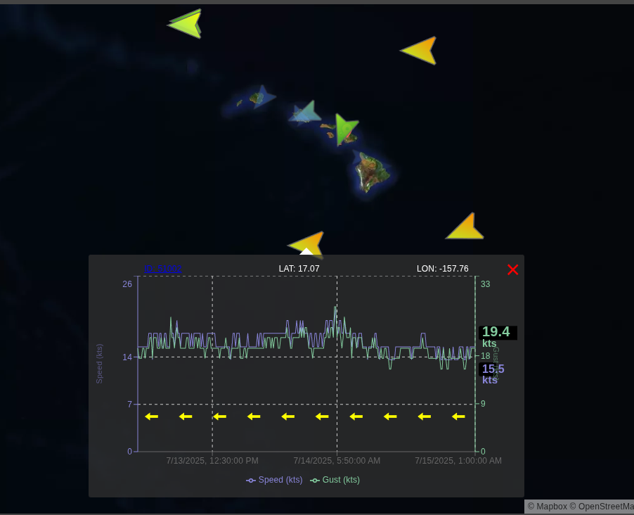Click the LAT: 17.07 text
This screenshot has height=515, width=634.
click(299, 269)
